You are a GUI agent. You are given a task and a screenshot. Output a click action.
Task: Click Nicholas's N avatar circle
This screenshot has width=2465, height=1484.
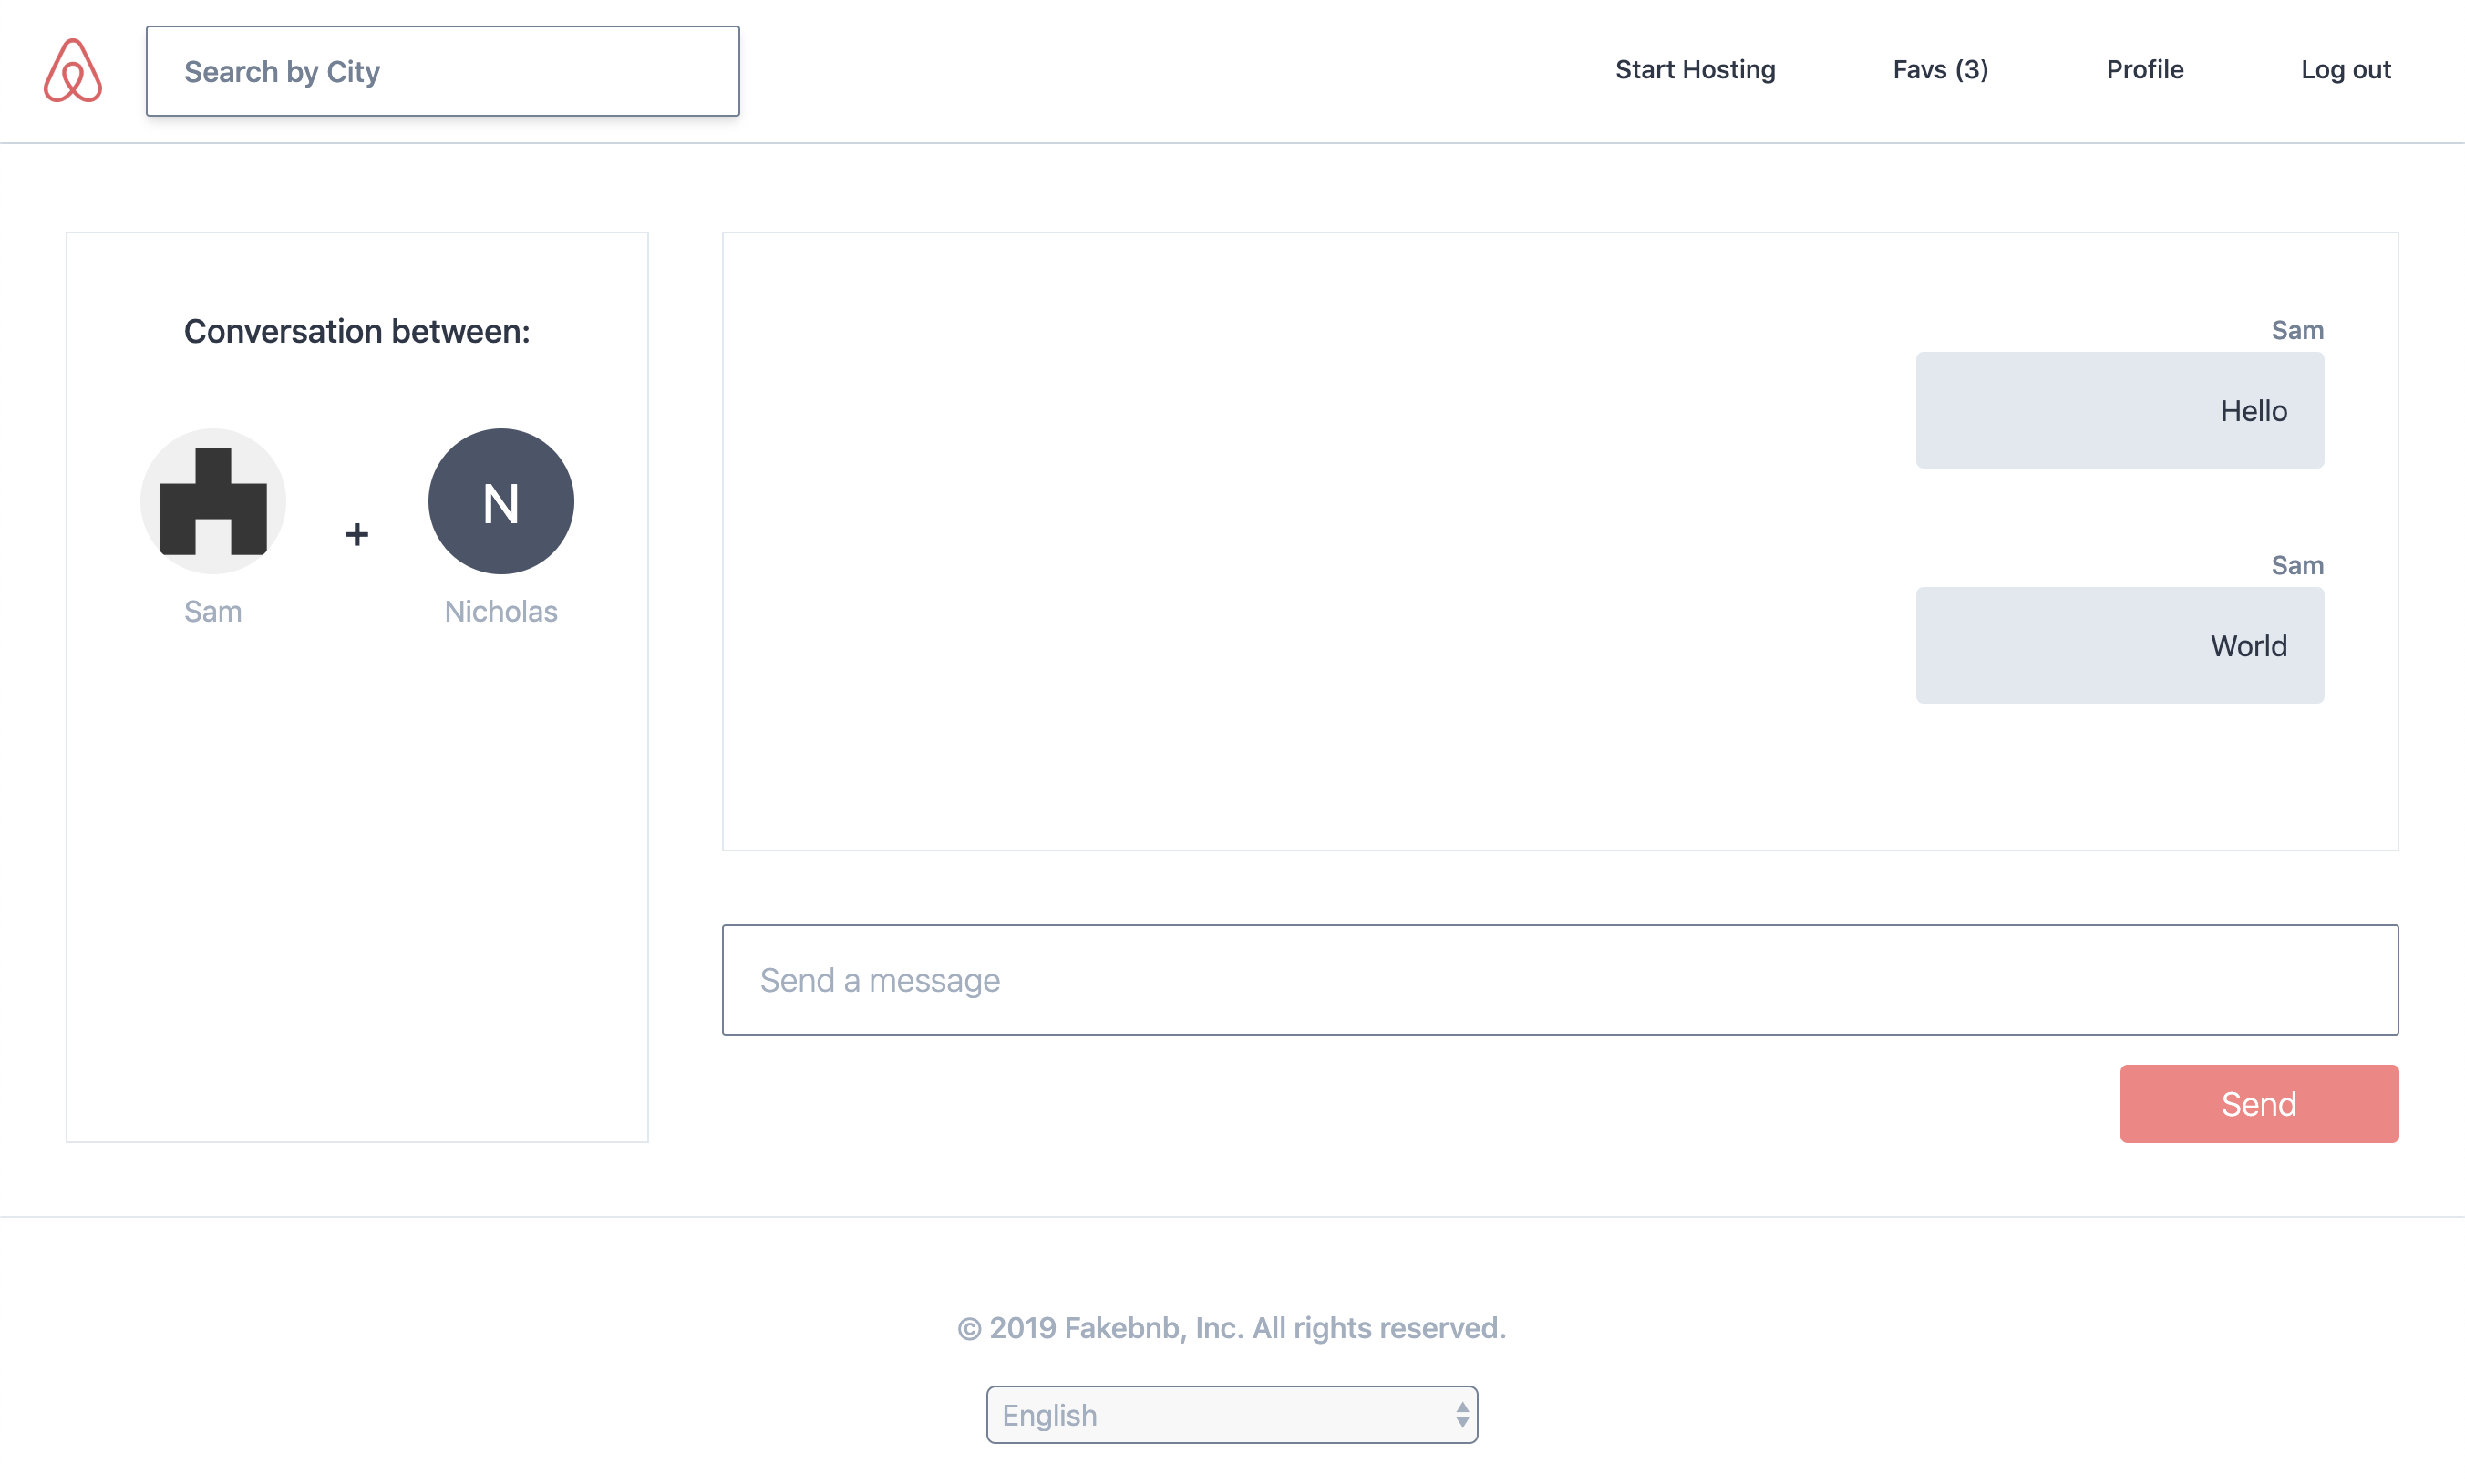point(501,501)
